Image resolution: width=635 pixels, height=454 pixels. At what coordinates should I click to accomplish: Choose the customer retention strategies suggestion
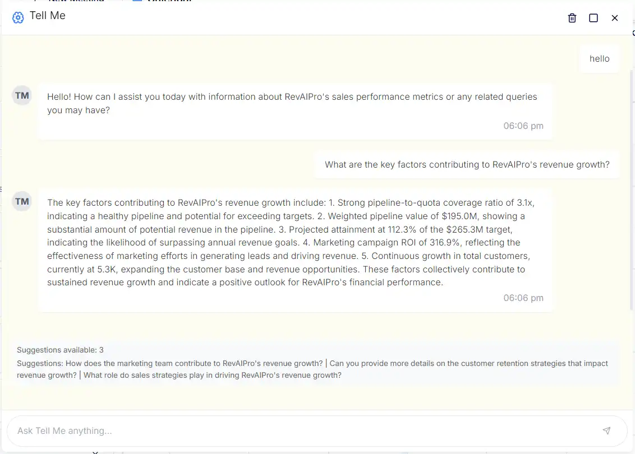[468, 363]
